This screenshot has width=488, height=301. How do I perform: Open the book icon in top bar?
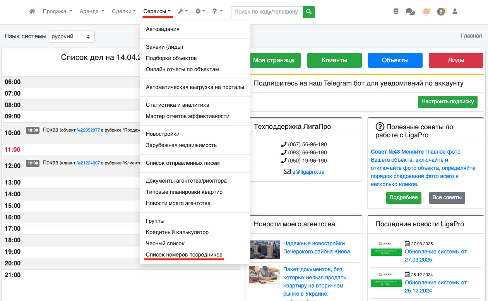[x=396, y=12]
